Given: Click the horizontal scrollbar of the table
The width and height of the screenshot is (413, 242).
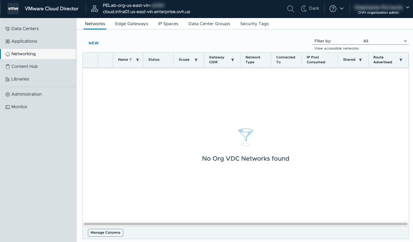Looking at the screenshot, I should coord(246,224).
